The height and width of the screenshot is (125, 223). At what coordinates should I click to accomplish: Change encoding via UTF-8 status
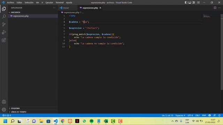tap(190, 115)
